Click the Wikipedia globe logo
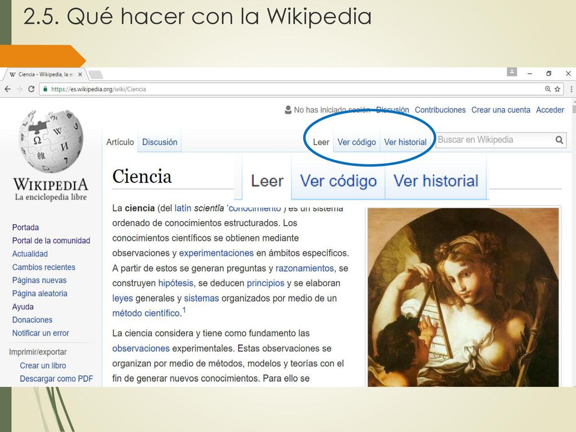 coord(51,141)
